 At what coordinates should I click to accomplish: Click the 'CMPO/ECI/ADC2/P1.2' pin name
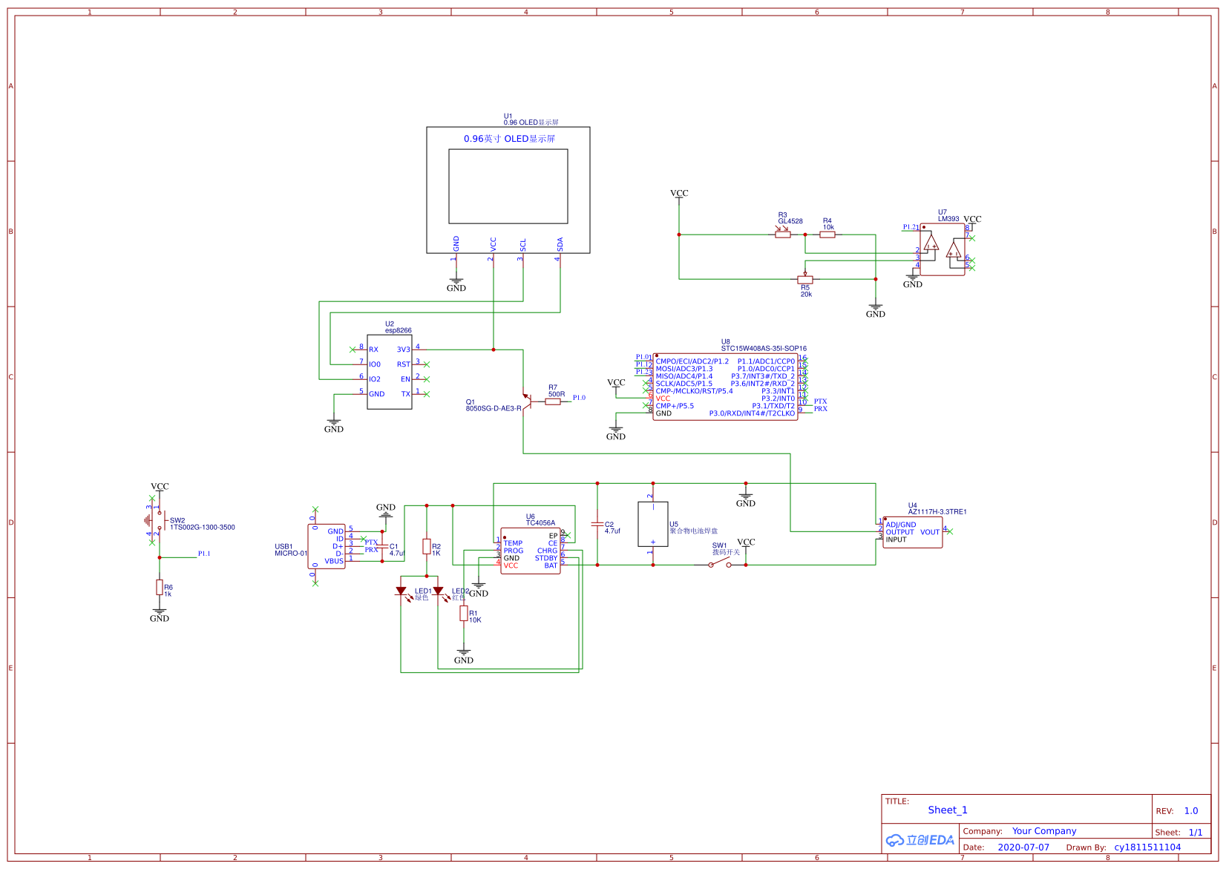[x=692, y=361]
